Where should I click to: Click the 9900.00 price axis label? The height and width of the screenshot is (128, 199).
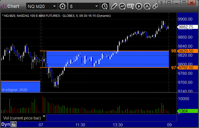[185, 19]
